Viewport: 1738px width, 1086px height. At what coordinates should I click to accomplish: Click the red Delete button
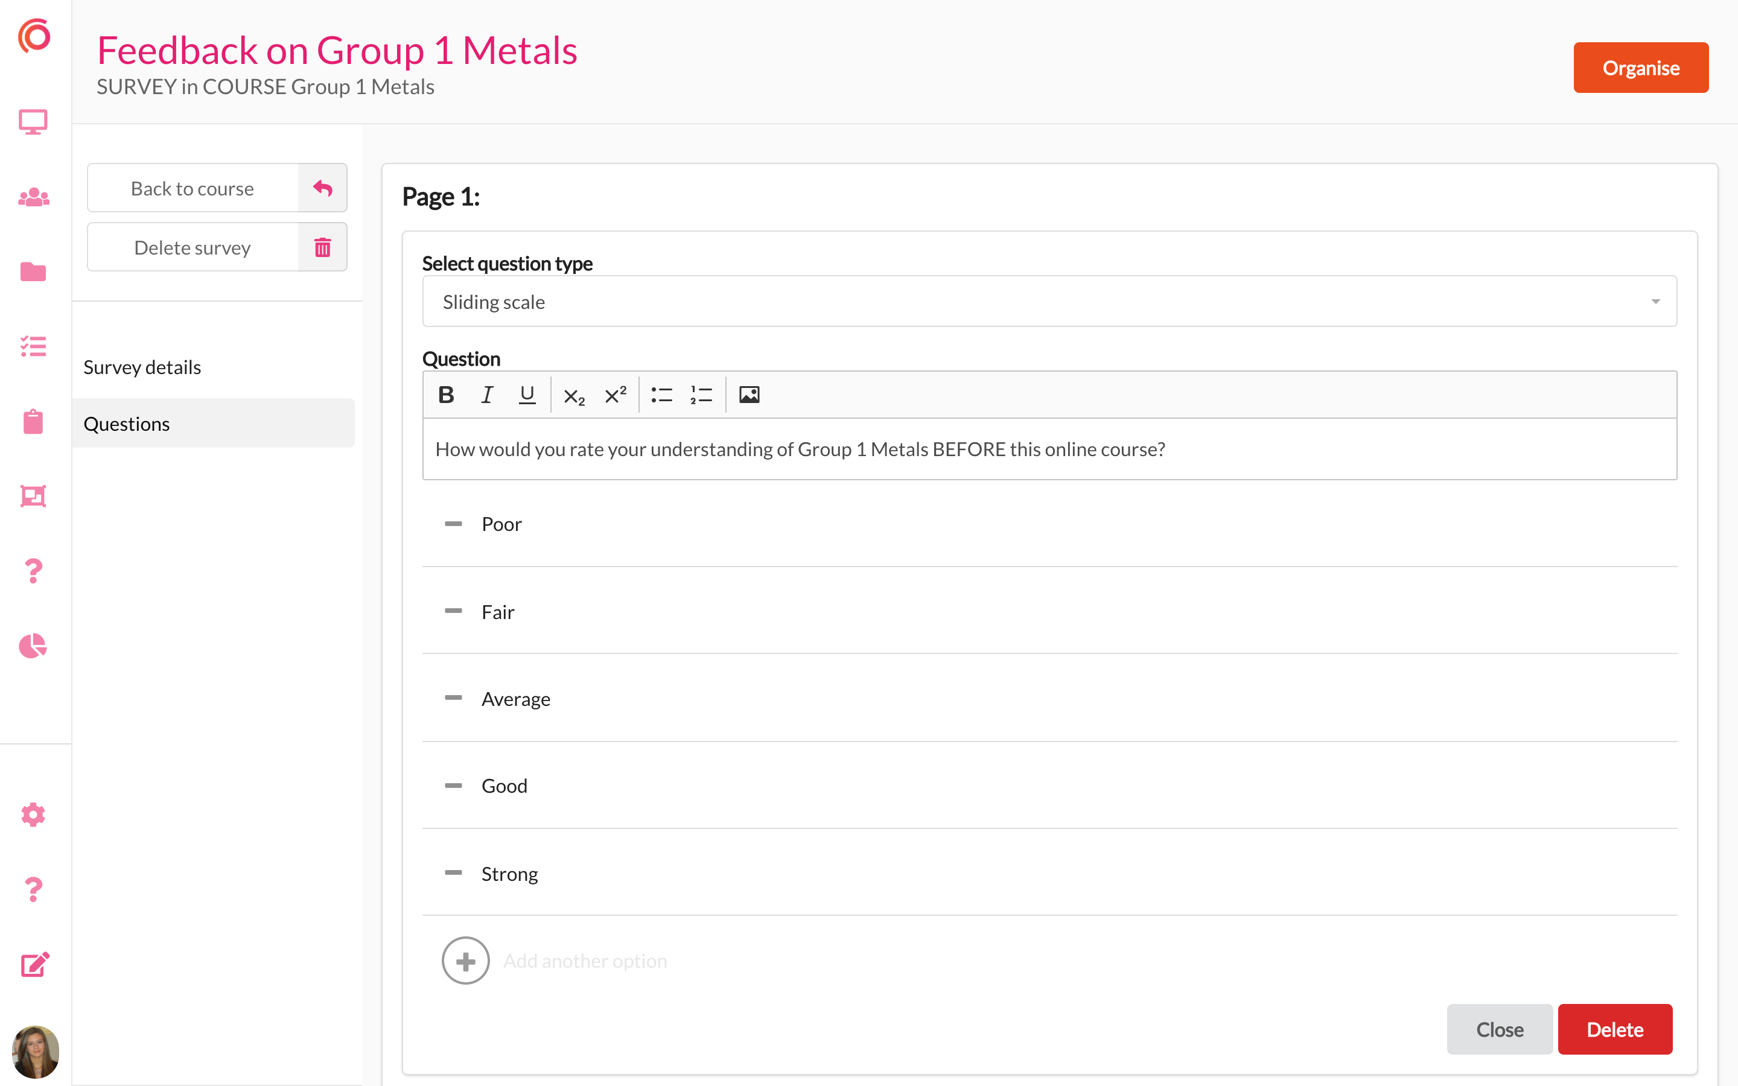(x=1614, y=1029)
